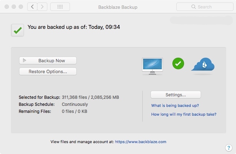Focus the Search input field
Screen dimensions: 236x154
point(205,7)
